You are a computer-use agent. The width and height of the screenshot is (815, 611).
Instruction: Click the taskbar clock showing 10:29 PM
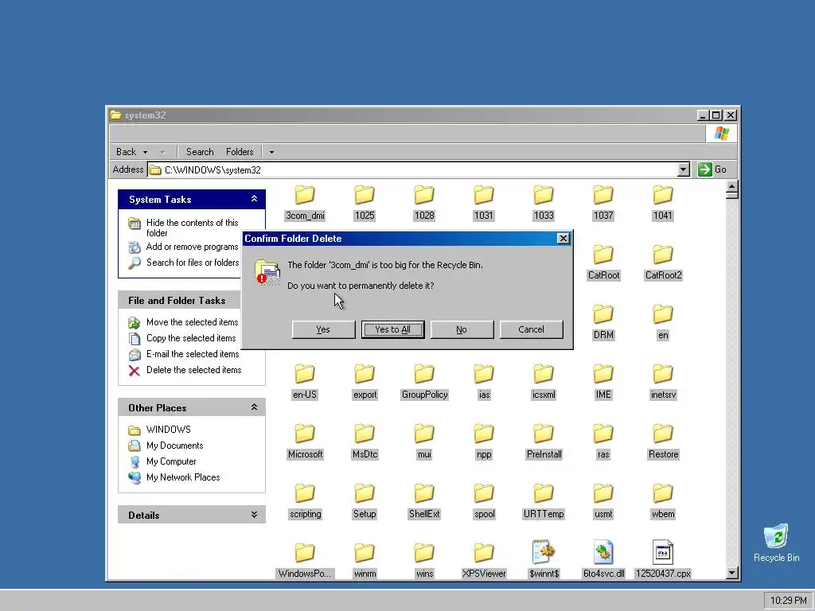coord(788,601)
